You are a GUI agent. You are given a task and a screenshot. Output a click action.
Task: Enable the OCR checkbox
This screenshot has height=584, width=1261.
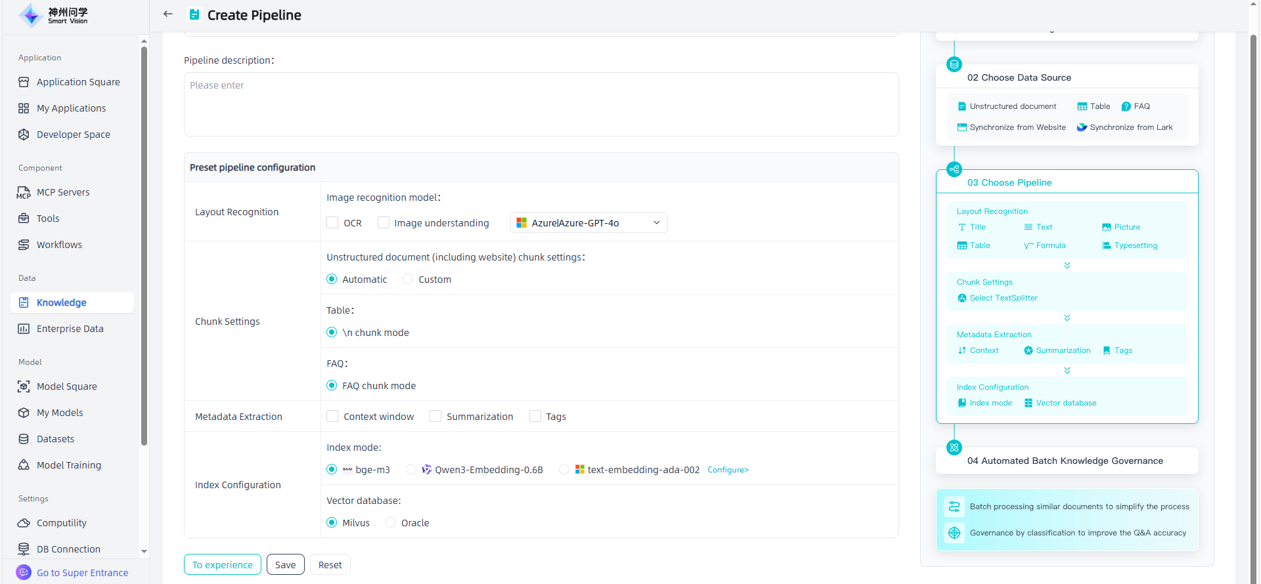coord(332,223)
